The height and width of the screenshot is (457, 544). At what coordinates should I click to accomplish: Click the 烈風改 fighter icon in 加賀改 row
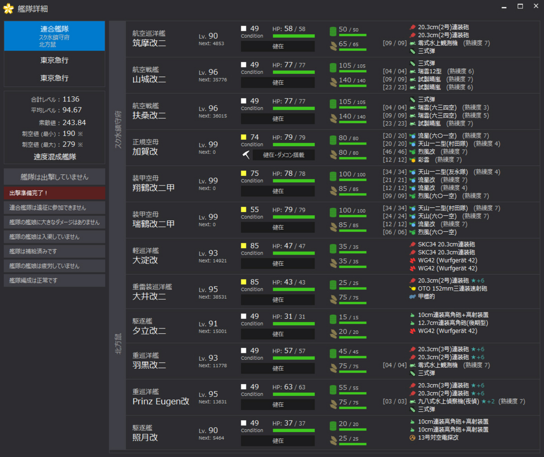click(x=412, y=152)
